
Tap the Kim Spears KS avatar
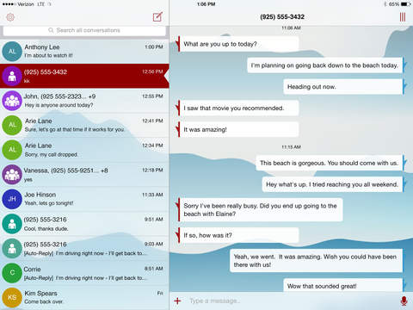point(12,297)
